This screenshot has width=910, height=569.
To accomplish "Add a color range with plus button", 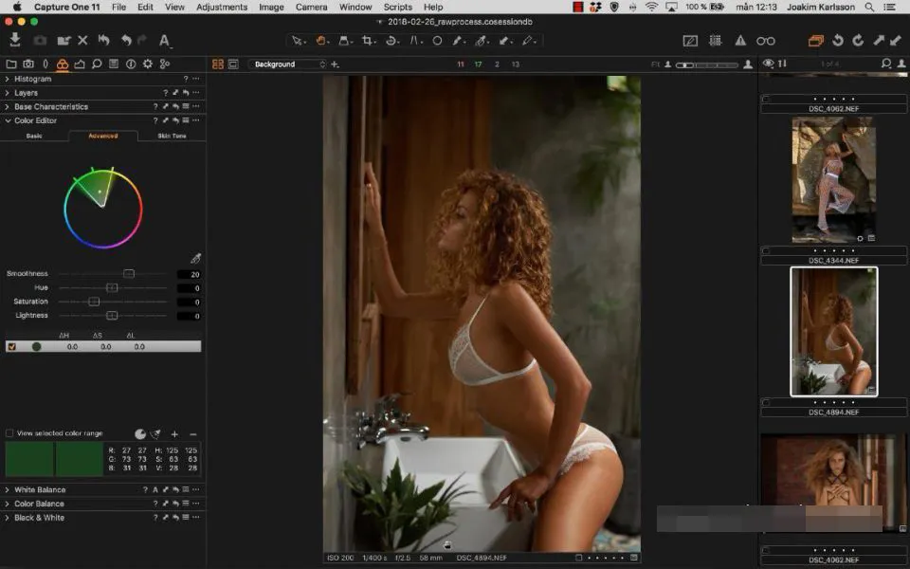I will click(174, 434).
